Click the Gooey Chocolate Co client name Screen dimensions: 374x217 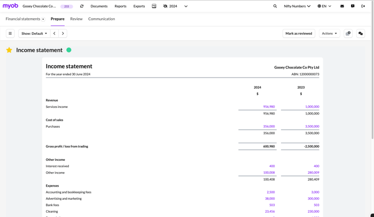[39, 6]
